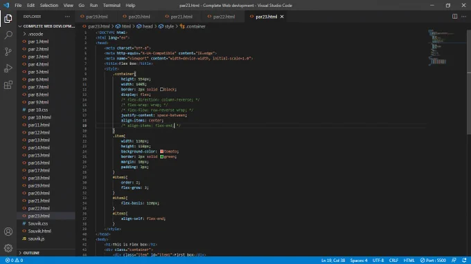This screenshot has width=471, height=264.
Task: Open the Go menu
Action: [x=82, y=6]
